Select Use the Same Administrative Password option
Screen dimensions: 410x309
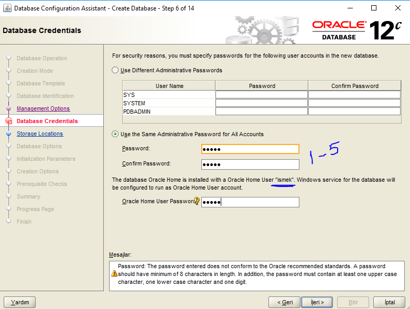tap(115, 134)
